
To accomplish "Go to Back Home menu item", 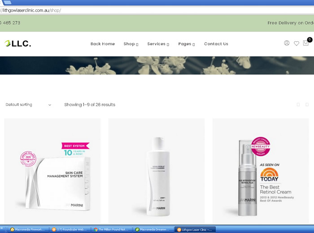I will click(103, 44).
